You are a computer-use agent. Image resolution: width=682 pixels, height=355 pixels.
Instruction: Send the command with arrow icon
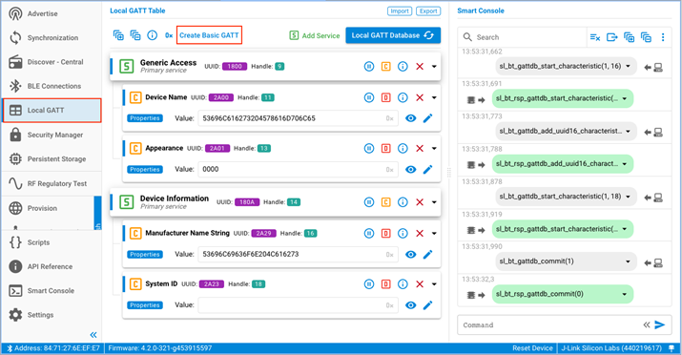tap(660, 325)
